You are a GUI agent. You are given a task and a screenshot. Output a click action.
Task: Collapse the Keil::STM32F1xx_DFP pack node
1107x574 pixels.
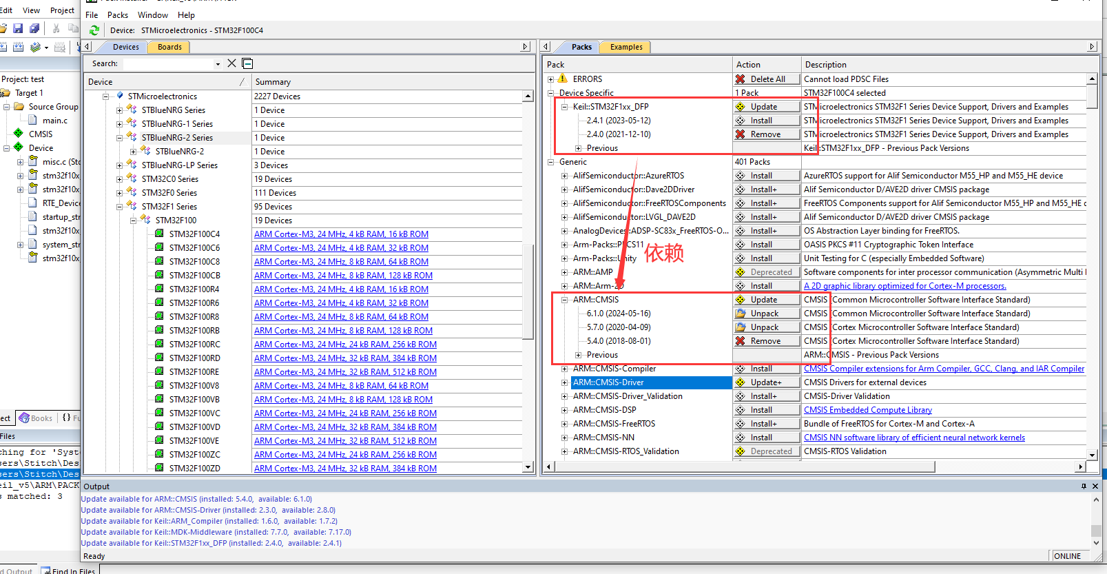point(564,107)
